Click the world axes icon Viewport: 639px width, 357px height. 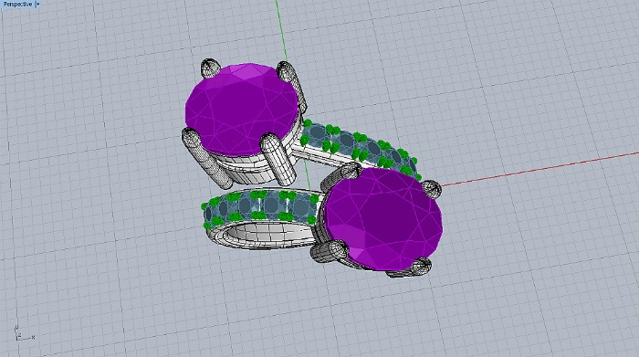coord(24,333)
